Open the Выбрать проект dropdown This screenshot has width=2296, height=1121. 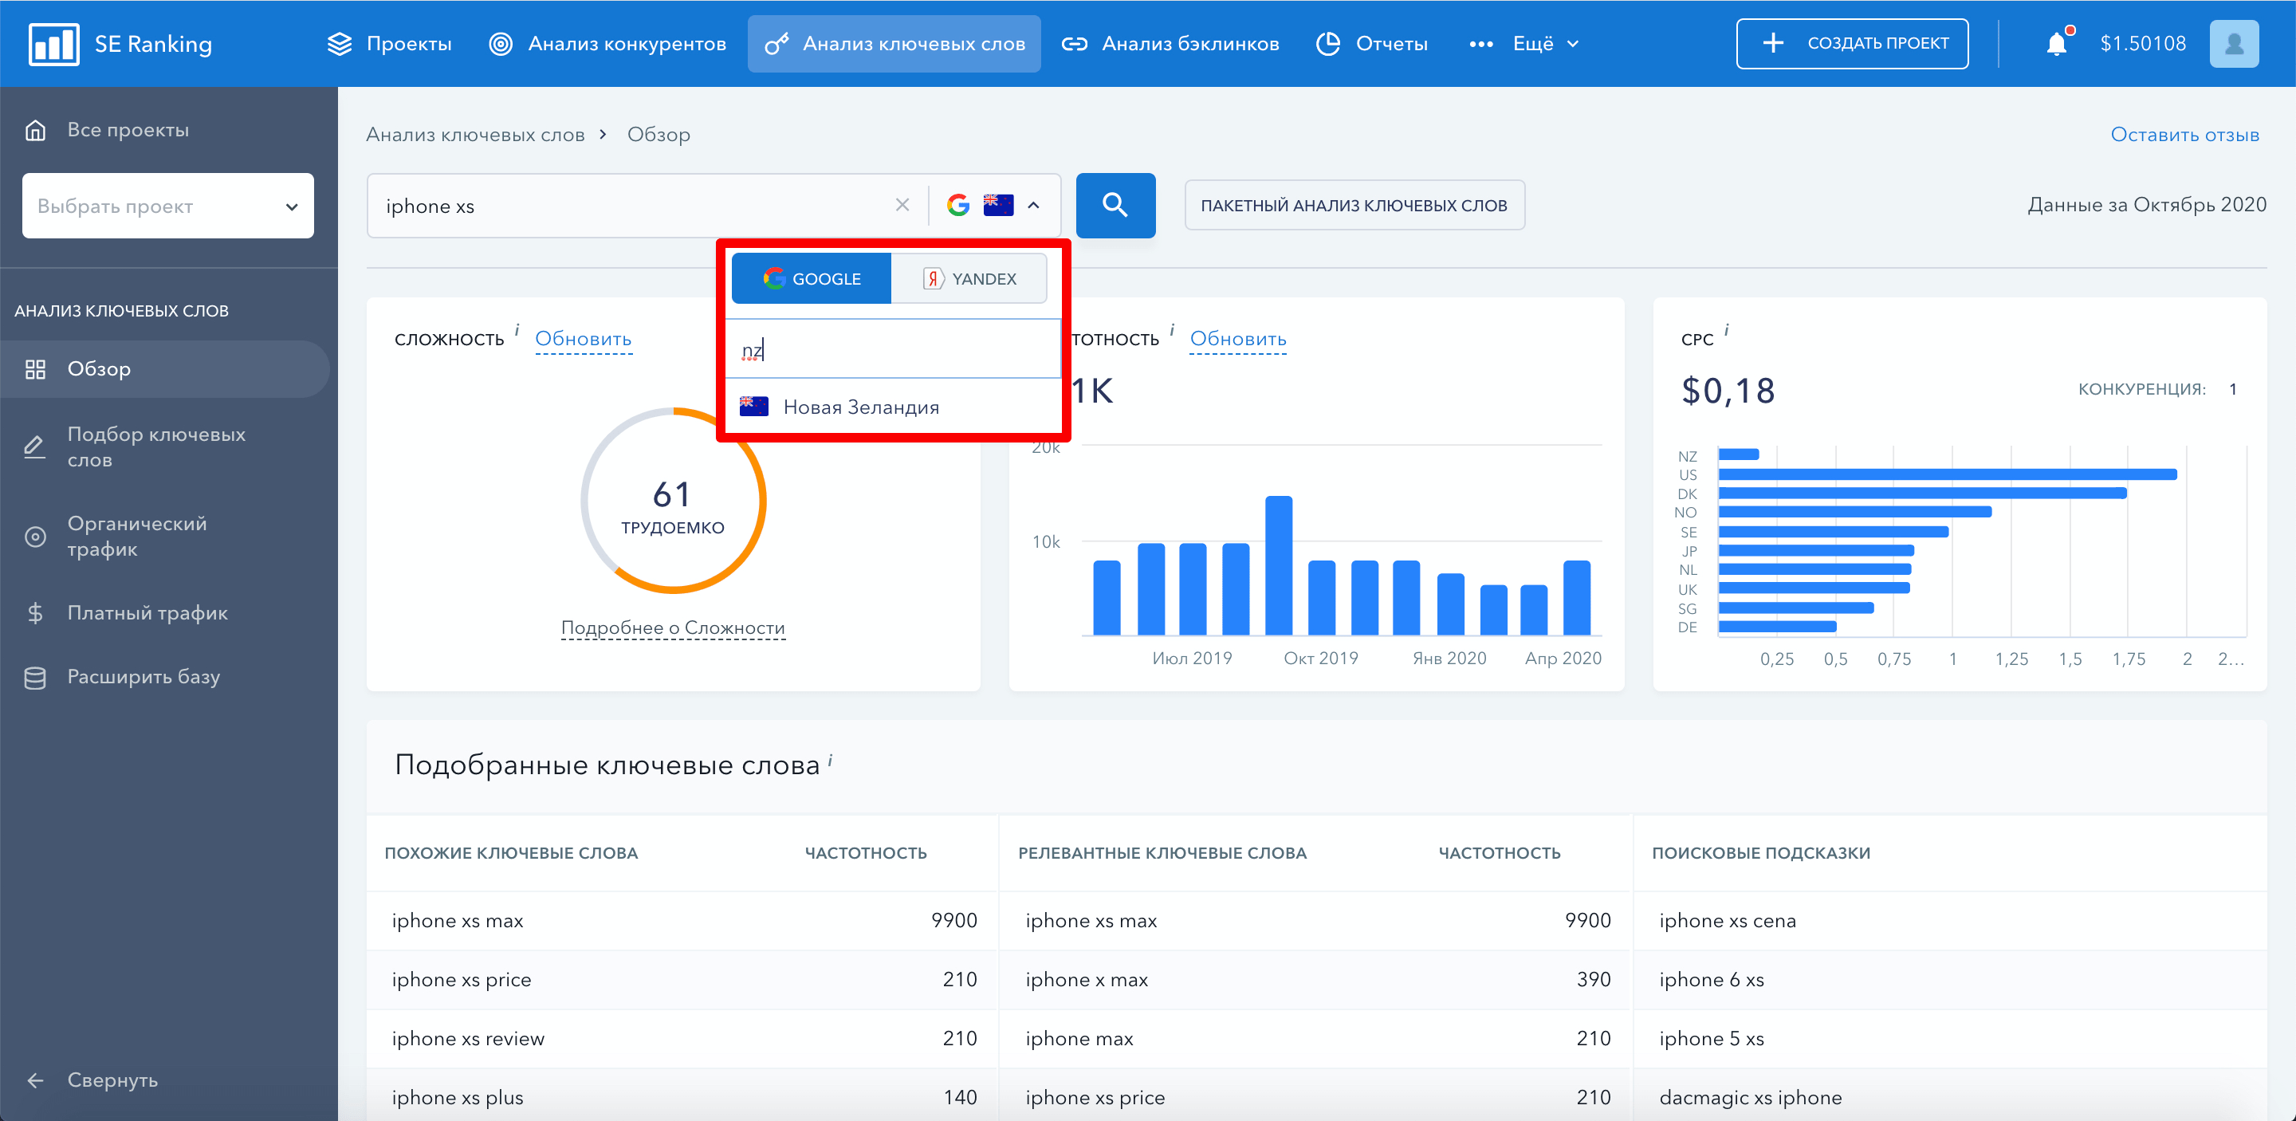click(167, 206)
